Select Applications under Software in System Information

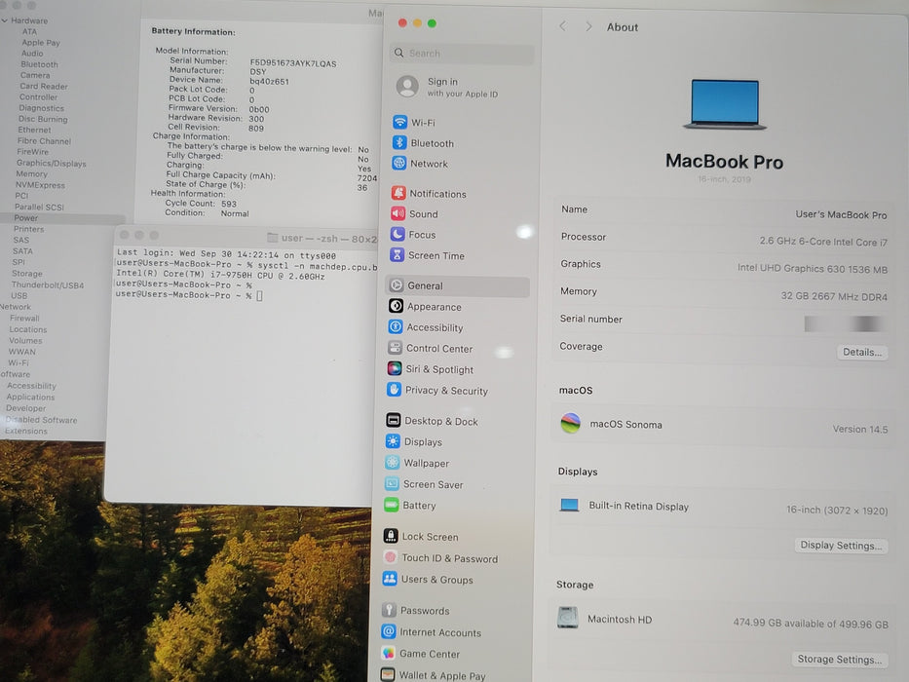pyautogui.click(x=31, y=397)
